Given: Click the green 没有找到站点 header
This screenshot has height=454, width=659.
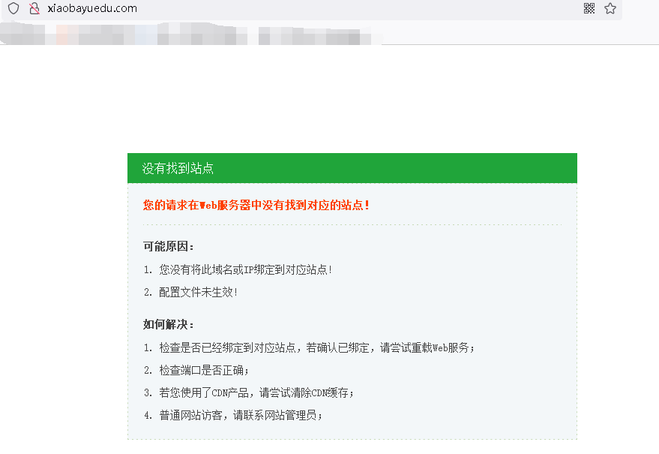Looking at the screenshot, I should 352,168.
